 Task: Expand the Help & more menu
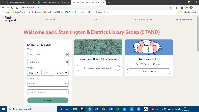(x=144, y=20)
